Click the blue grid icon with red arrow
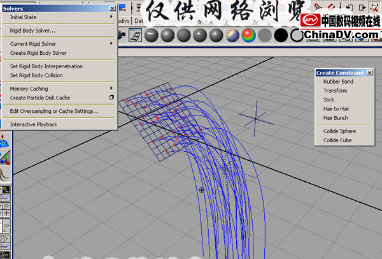Image resolution: width=382 pixels, height=259 pixels. coord(122,8)
